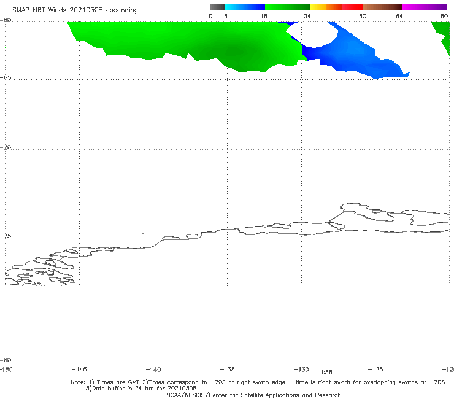Click the longitude label "-150"
Screen dimensions: 454x399
[x=6, y=369]
